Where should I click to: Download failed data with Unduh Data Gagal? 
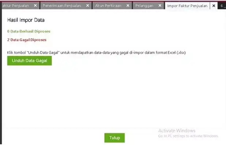tap(29, 60)
